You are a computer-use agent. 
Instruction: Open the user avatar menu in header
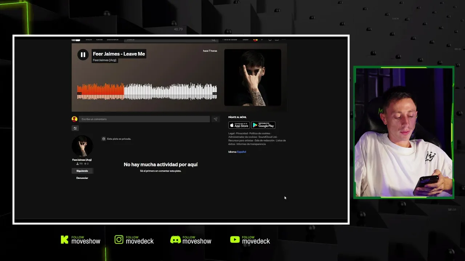255,39
